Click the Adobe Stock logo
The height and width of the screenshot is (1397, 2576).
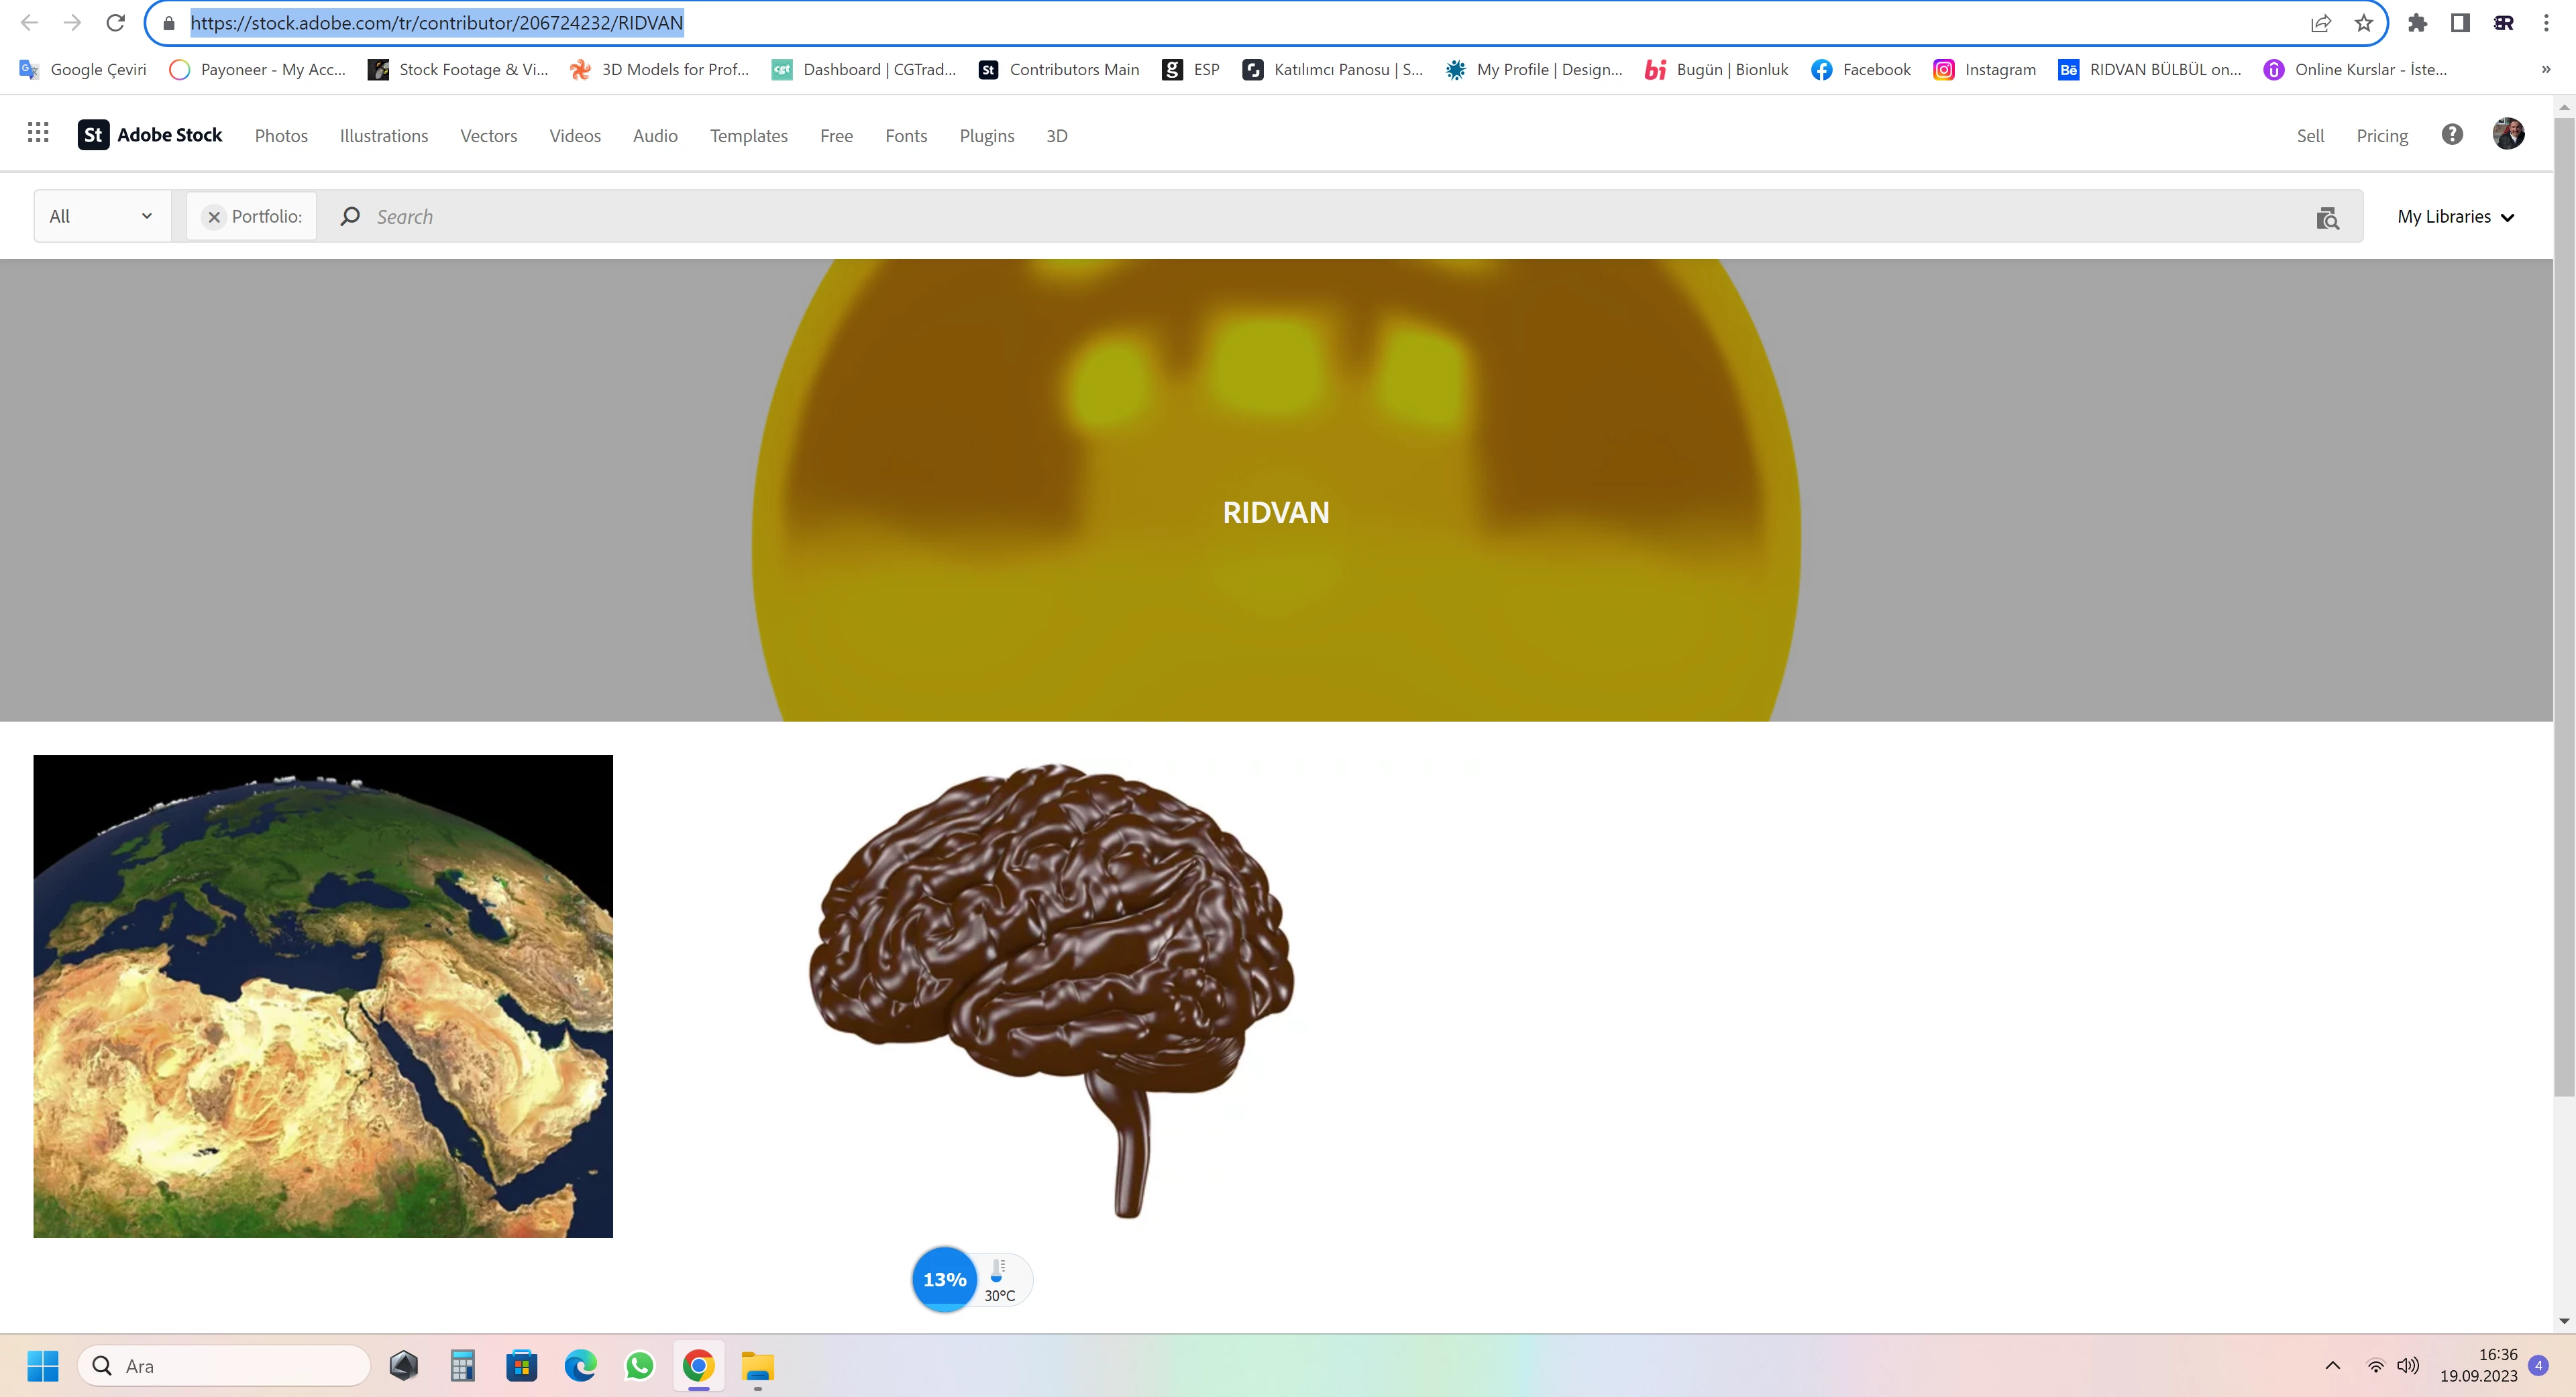(150, 135)
